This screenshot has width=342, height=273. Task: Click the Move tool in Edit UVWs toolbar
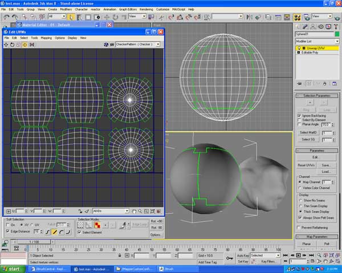[x=6, y=44]
